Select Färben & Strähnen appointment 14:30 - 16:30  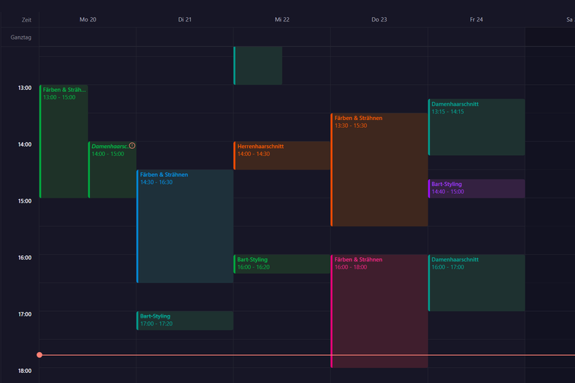pyautogui.click(x=185, y=226)
